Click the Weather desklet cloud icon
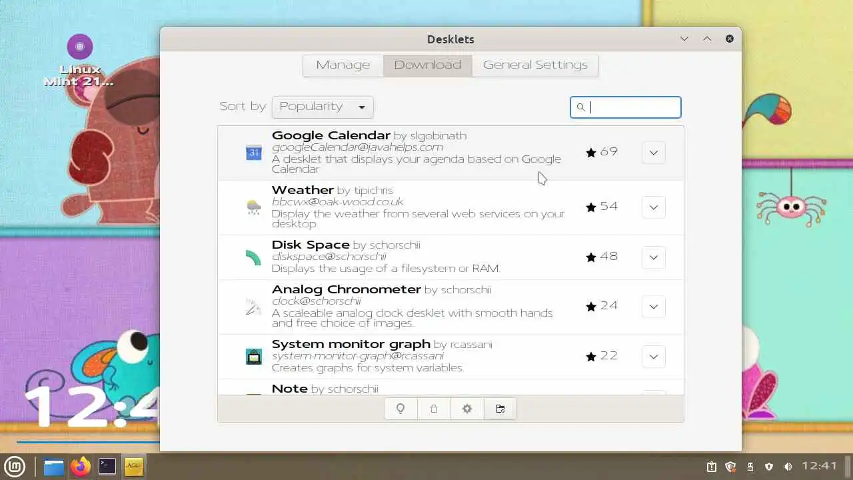Image resolution: width=853 pixels, height=480 pixels. (x=254, y=207)
